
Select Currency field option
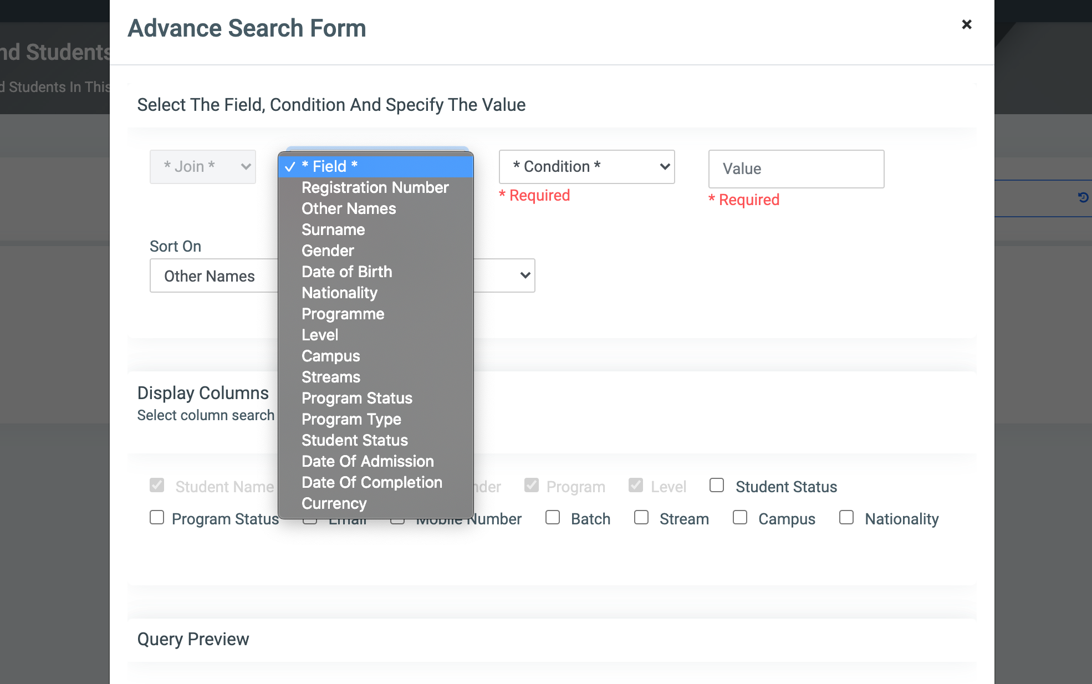334,503
